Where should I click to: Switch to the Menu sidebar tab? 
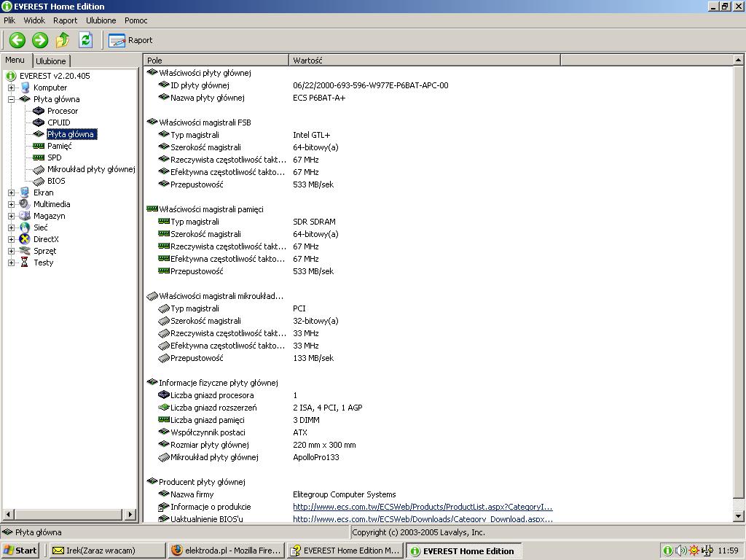click(x=15, y=60)
